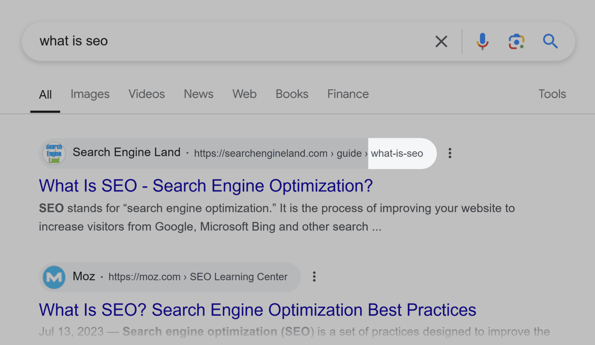Open the three-dot menu on the Moz result
Viewport: 595px width, 345px height.
point(314,276)
